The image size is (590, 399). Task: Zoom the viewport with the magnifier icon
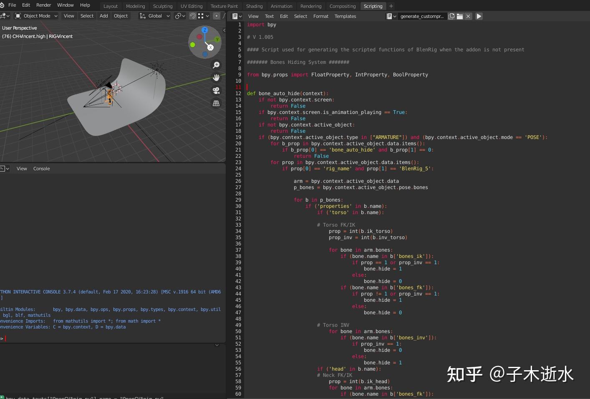pyautogui.click(x=216, y=65)
